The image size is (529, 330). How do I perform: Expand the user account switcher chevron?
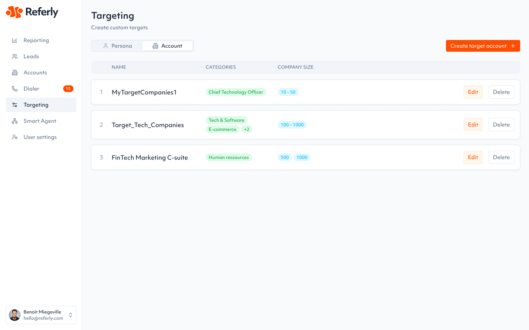click(x=71, y=315)
